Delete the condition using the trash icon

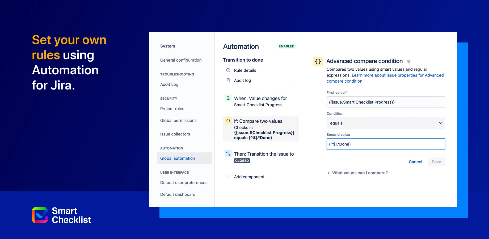(408, 61)
